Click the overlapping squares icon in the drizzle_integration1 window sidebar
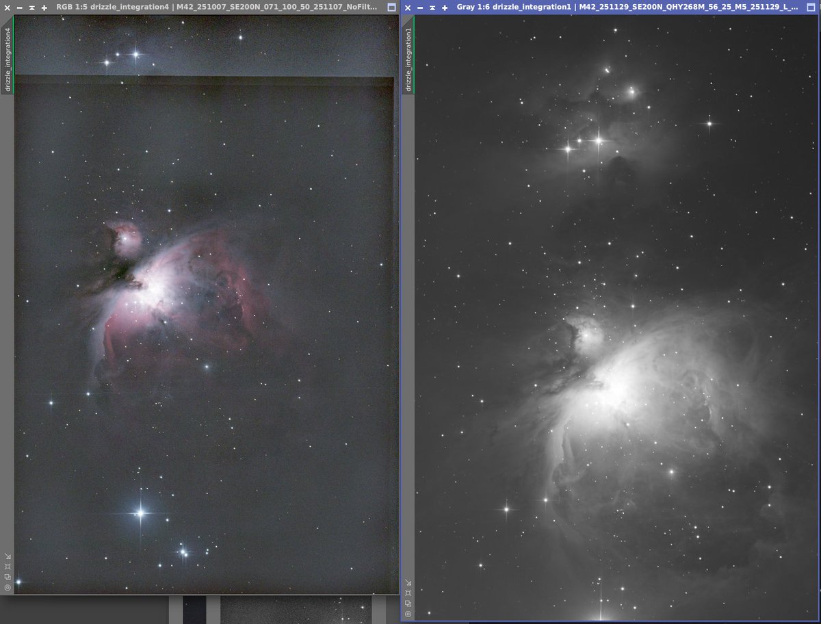Viewport: 821px width, 624px height. coord(408,603)
